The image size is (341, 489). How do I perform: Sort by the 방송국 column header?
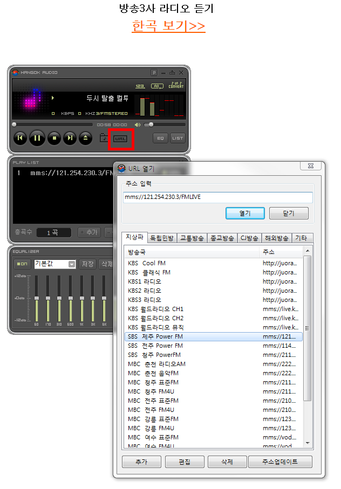(192, 252)
